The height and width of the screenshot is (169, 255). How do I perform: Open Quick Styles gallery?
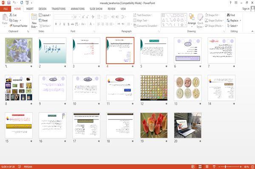click(200, 21)
